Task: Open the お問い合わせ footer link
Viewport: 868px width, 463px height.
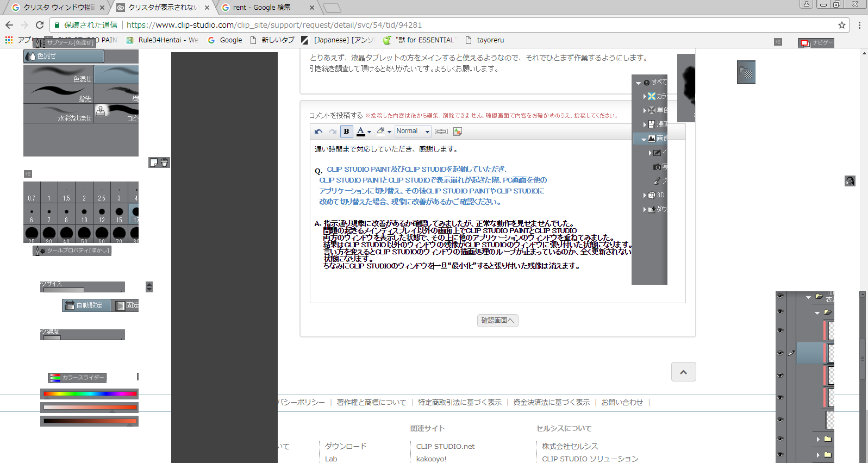Action: (622, 403)
